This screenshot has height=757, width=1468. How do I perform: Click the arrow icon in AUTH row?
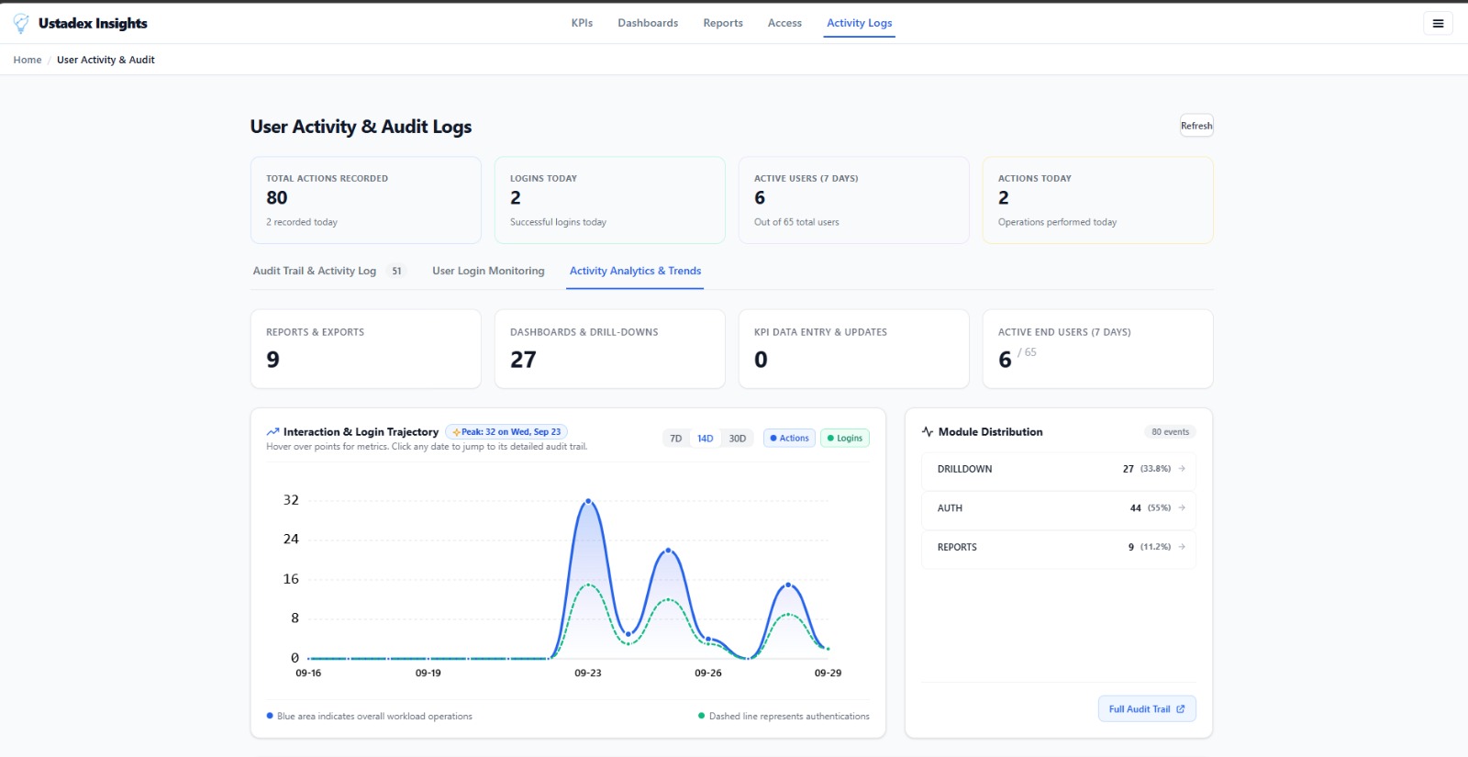(x=1182, y=507)
